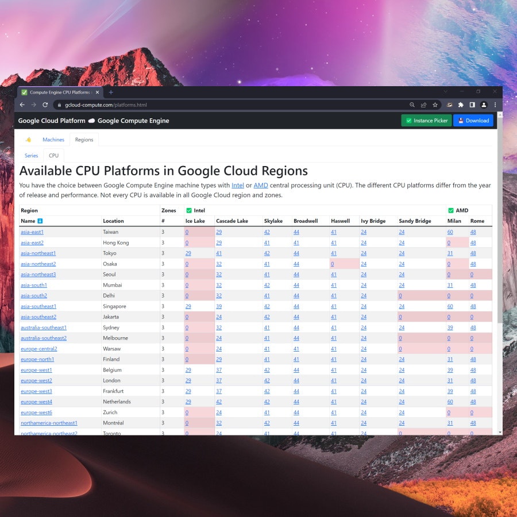Viewport: 517px width, 517px height.
Task: Open the asia-southeast2 region link
Action: [38, 317]
